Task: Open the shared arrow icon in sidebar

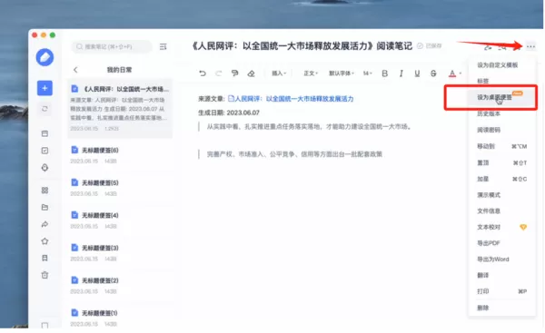Action: tap(45, 224)
